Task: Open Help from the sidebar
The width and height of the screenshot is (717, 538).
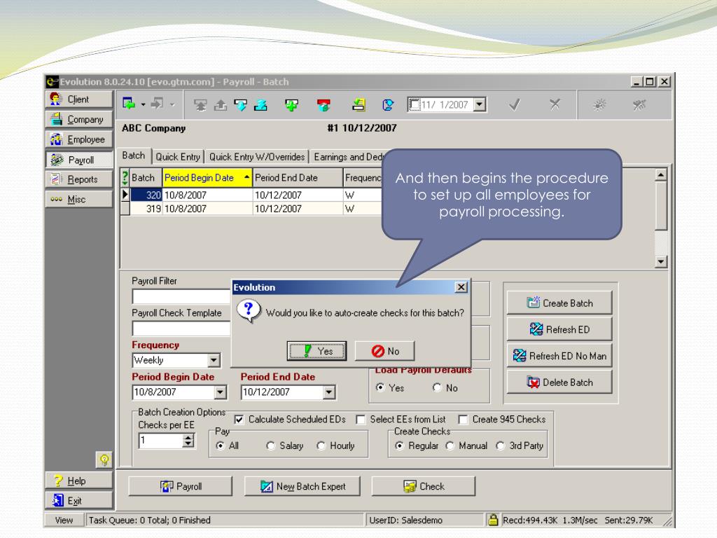Action: click(x=79, y=481)
